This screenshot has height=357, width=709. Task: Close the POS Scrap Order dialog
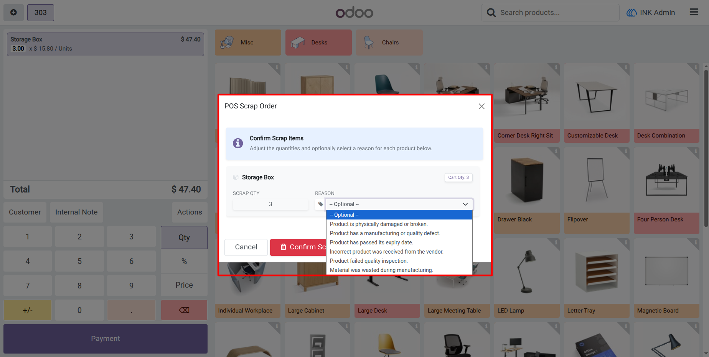[x=481, y=106]
